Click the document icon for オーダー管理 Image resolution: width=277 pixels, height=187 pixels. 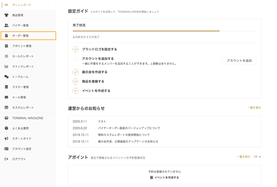coord(6,35)
